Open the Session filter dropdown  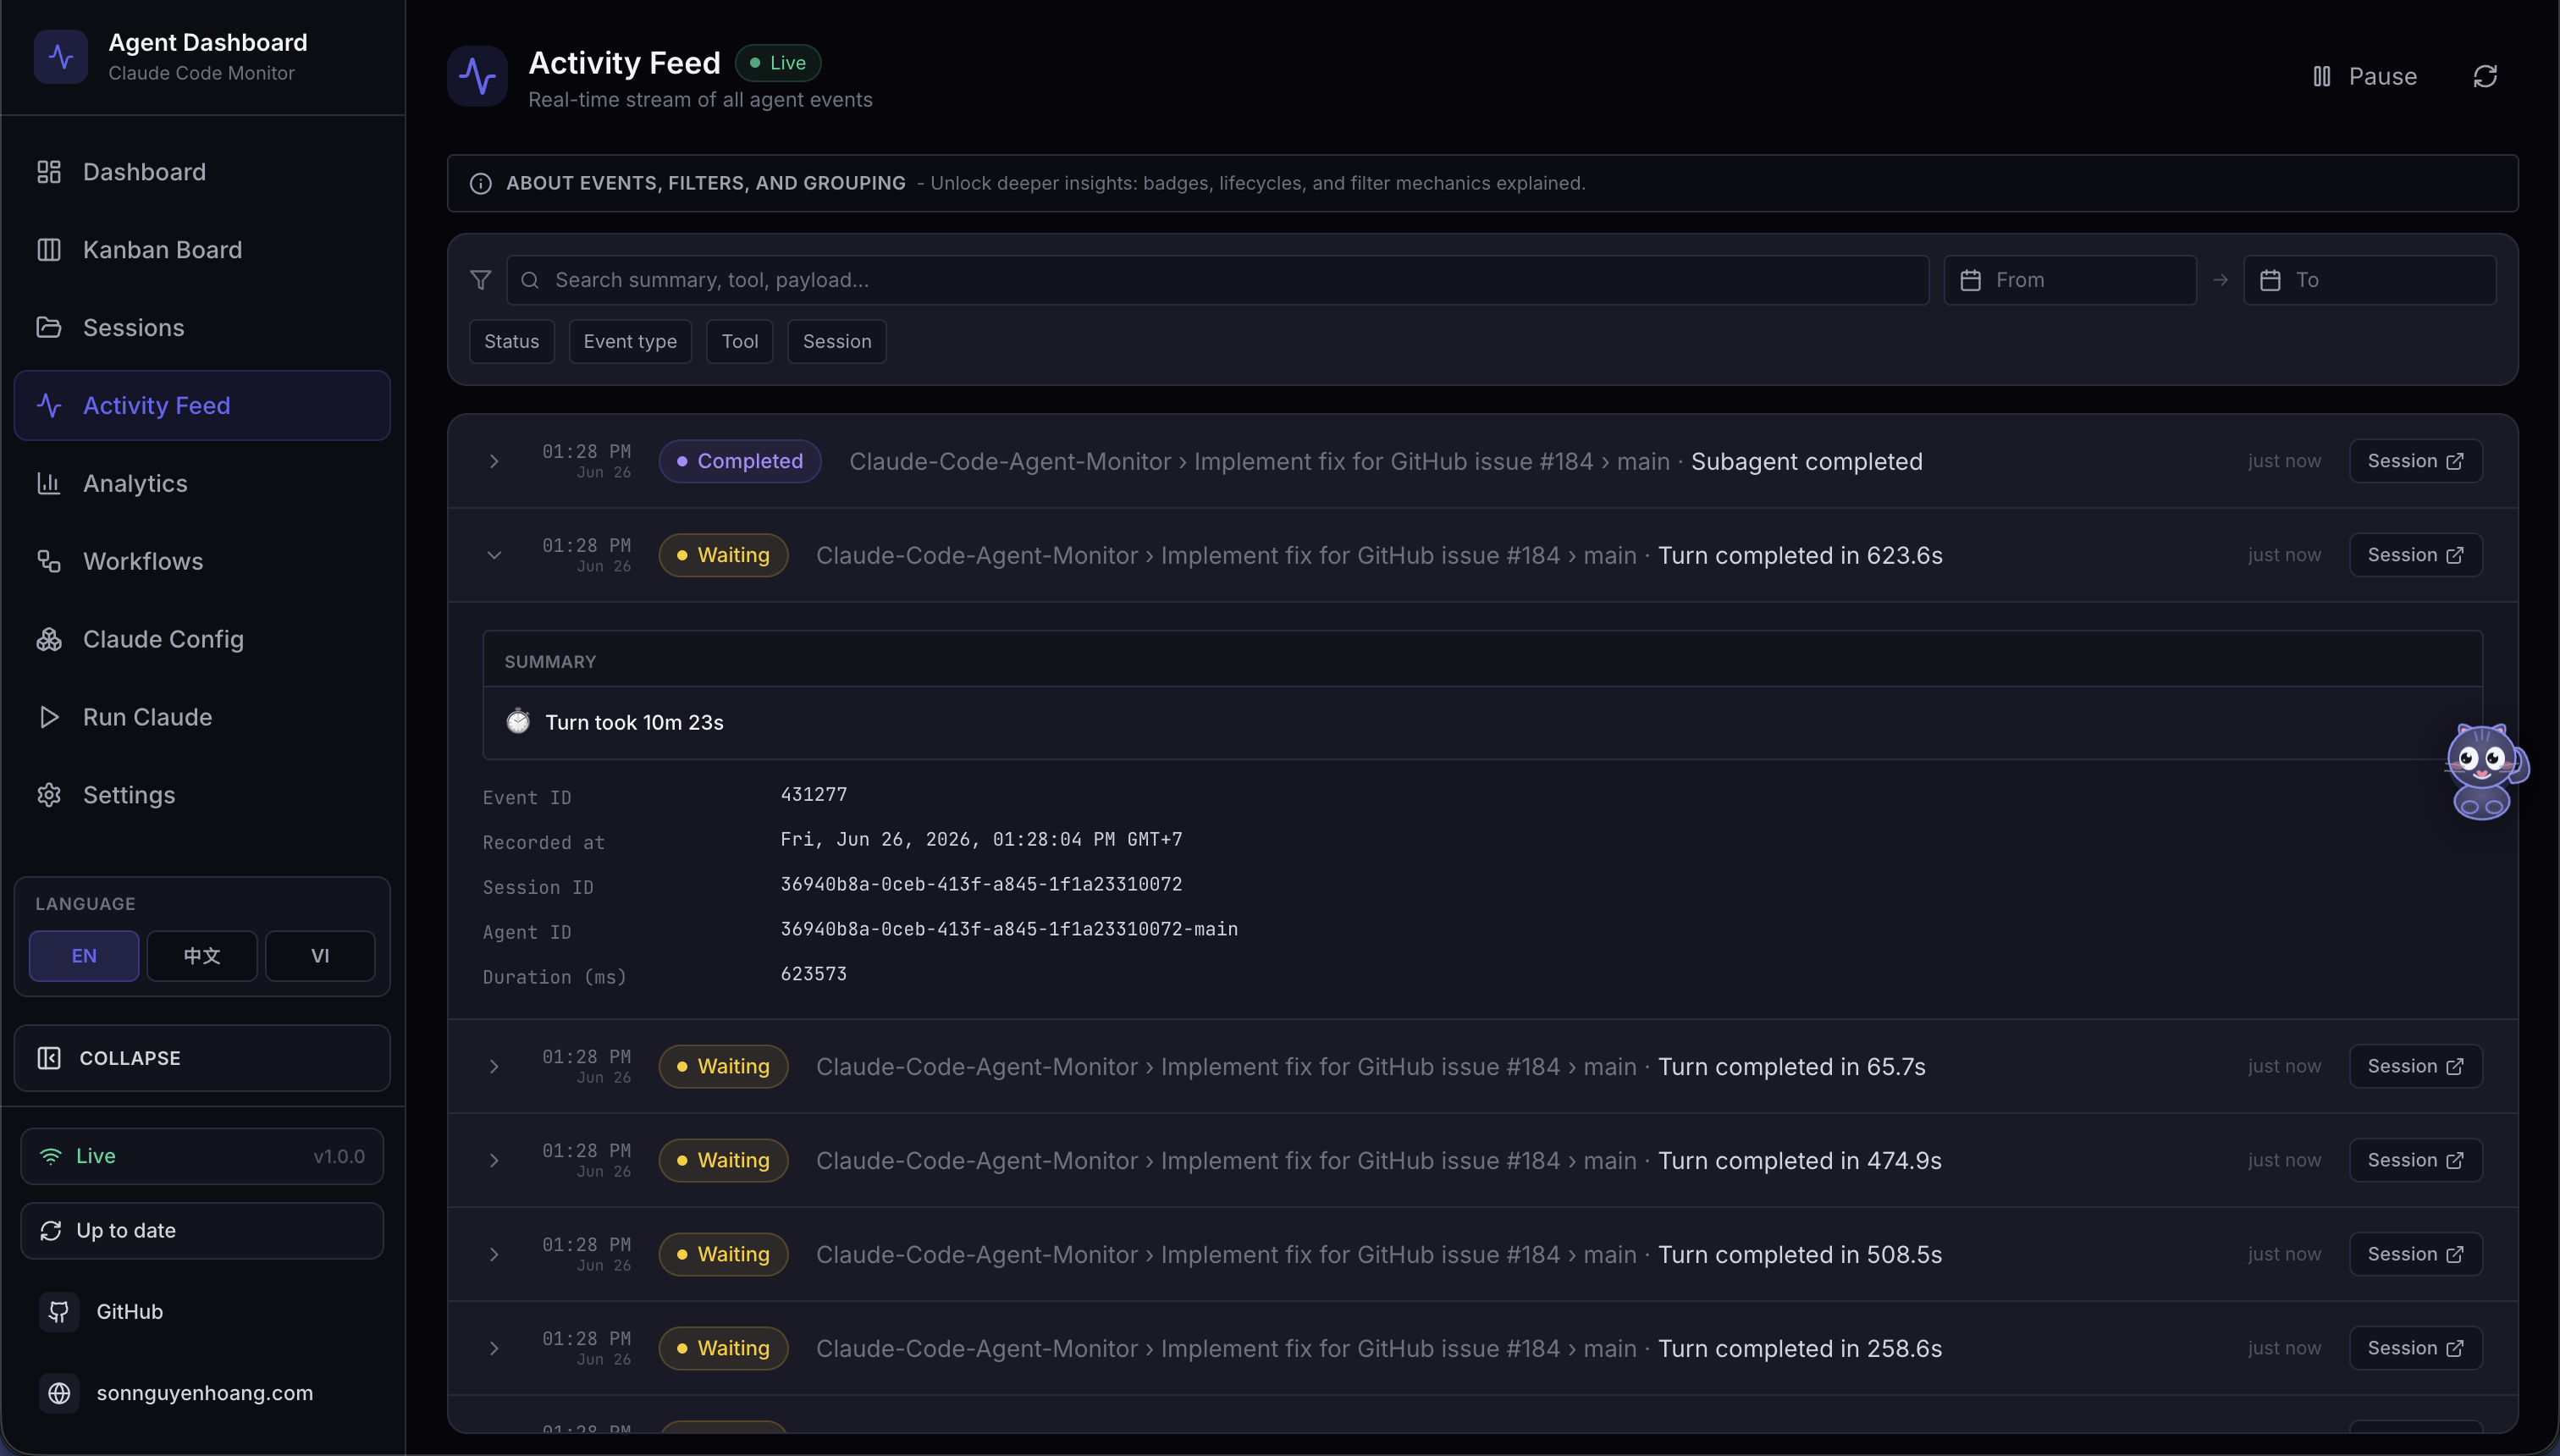click(837, 342)
